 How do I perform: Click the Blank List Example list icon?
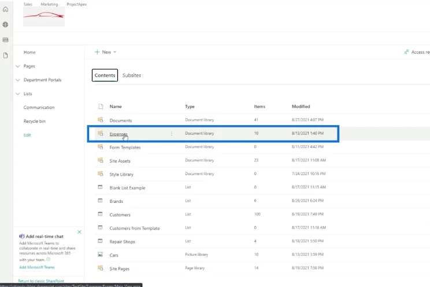point(100,187)
